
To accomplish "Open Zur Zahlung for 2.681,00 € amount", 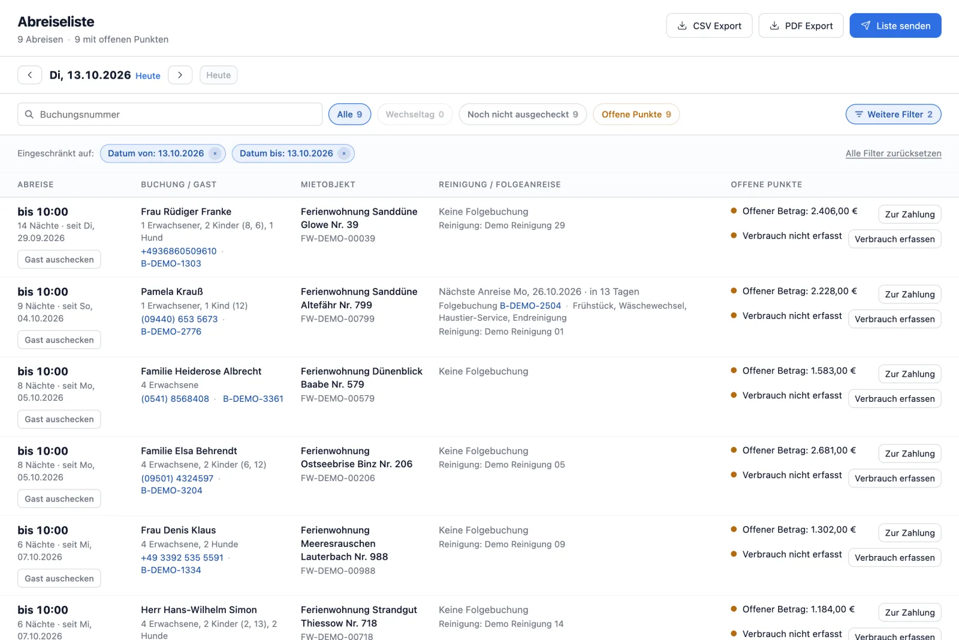I will [909, 453].
